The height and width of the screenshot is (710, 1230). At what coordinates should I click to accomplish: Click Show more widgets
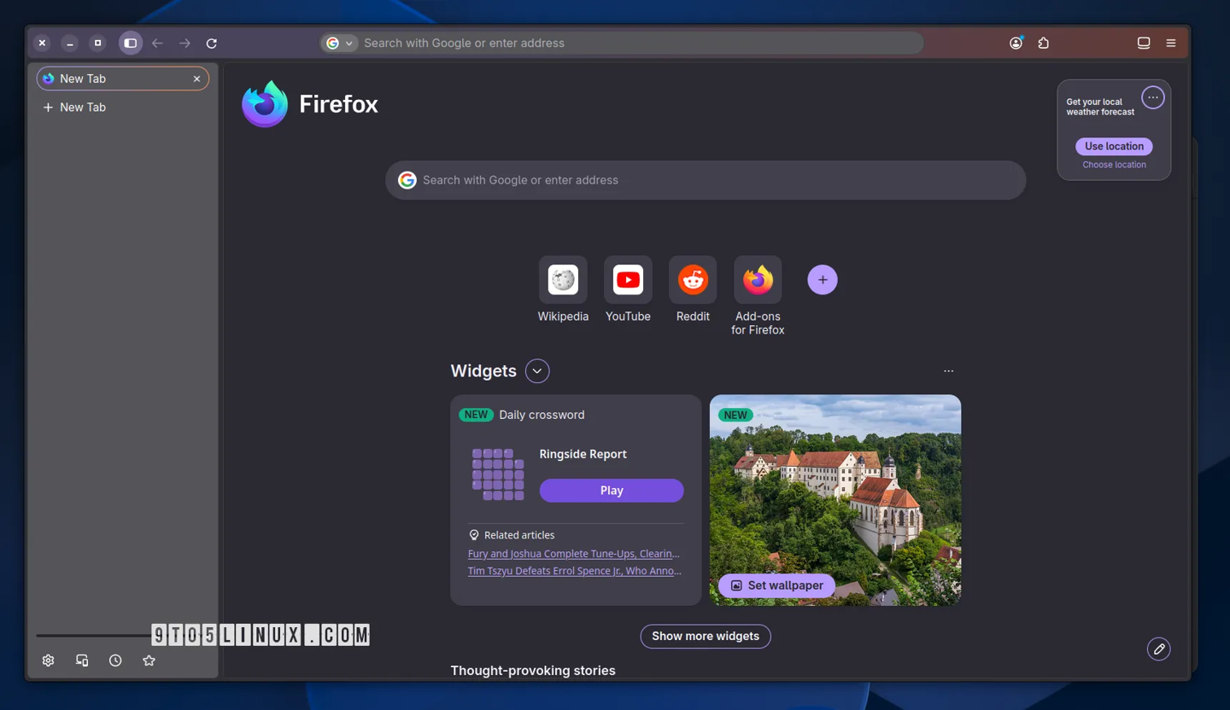tap(706, 637)
